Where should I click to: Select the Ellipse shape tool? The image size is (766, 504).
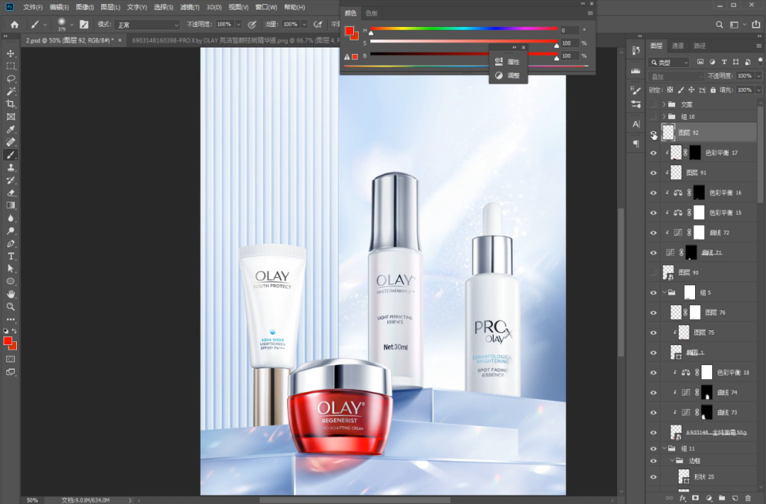(x=11, y=281)
